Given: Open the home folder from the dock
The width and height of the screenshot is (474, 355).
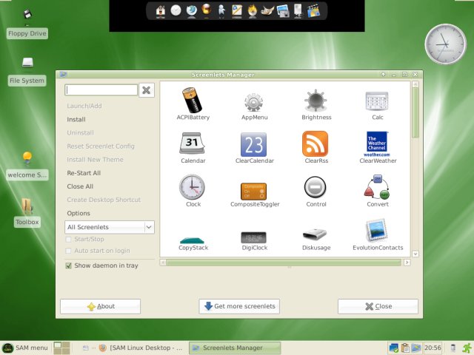Looking at the screenshot, I should [161, 11].
